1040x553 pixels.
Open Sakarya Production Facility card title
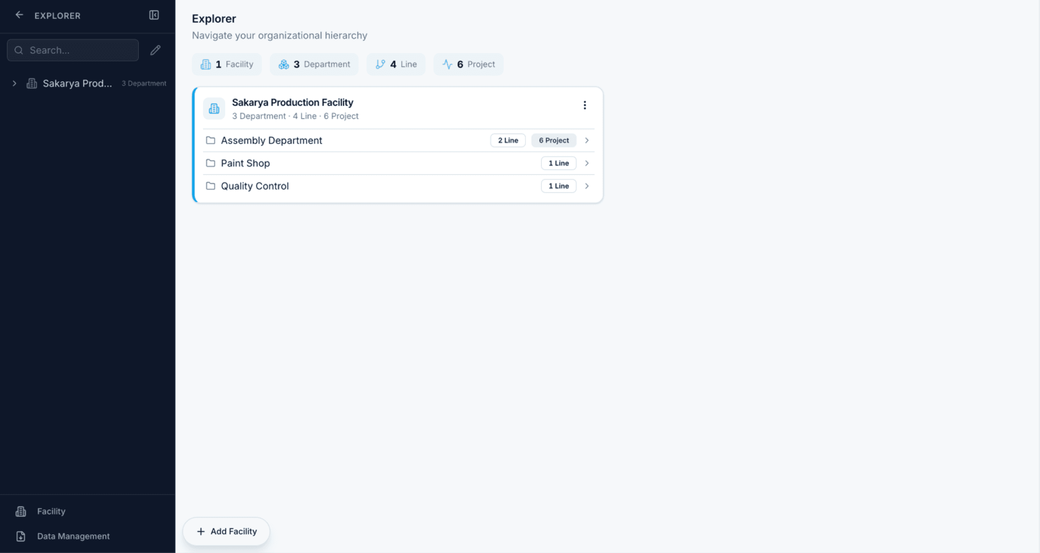292,102
